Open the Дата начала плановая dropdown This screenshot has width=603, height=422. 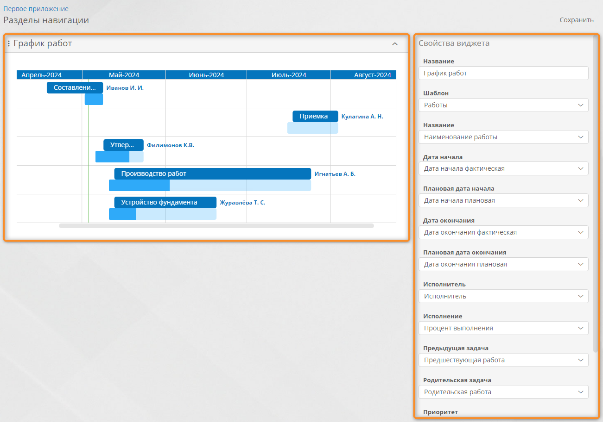503,201
